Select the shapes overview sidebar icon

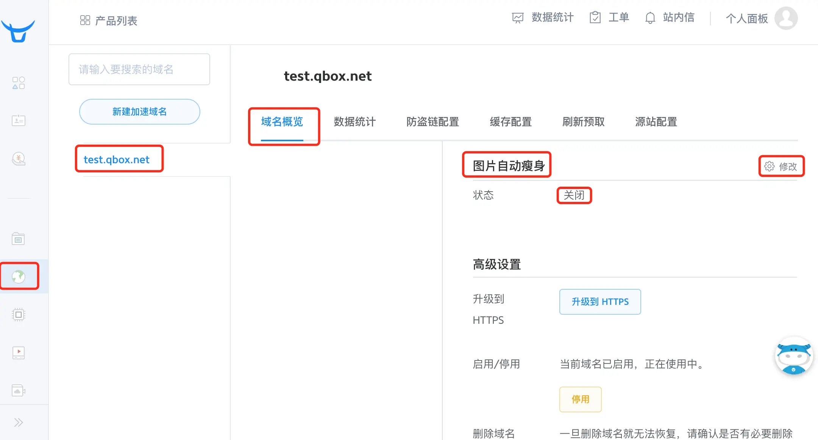(x=19, y=83)
